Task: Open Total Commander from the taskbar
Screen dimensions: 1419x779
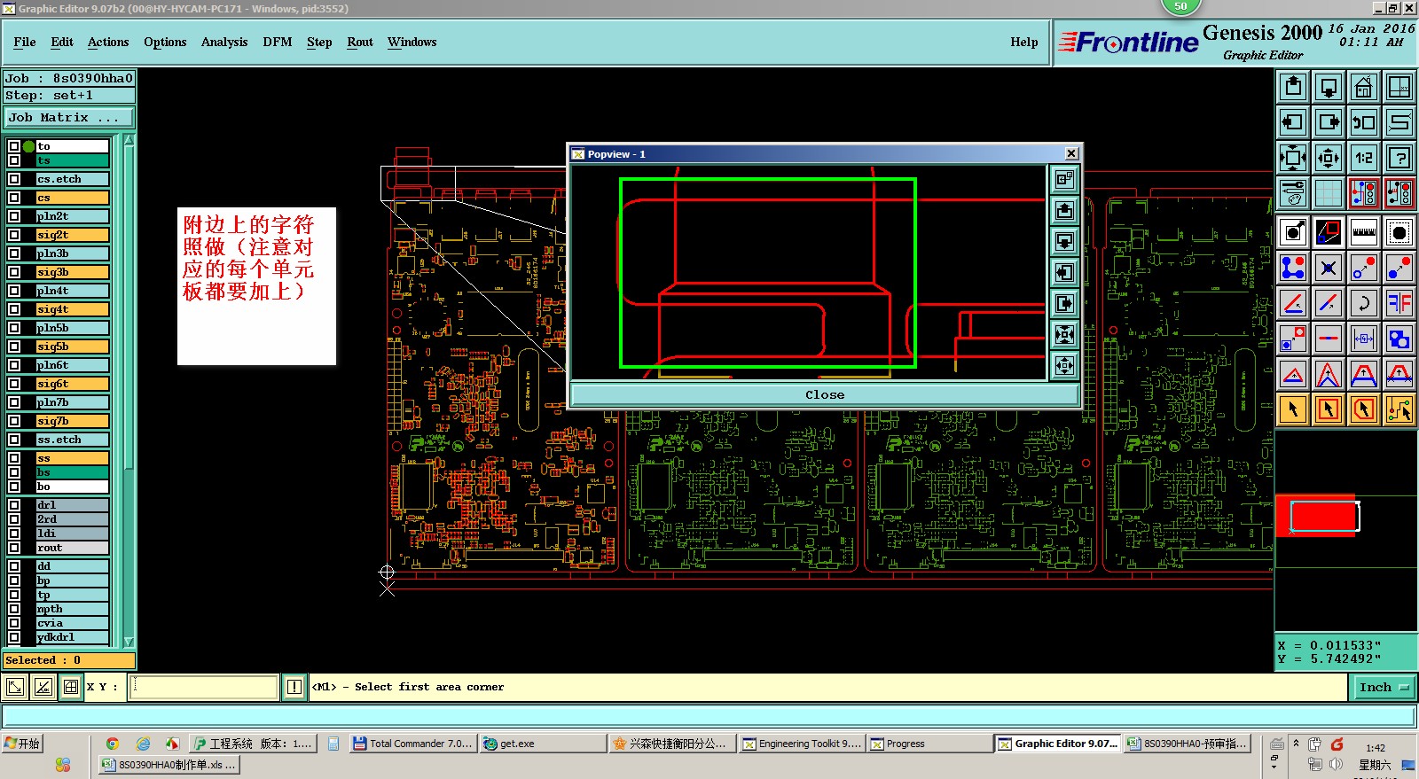Action: (x=413, y=744)
